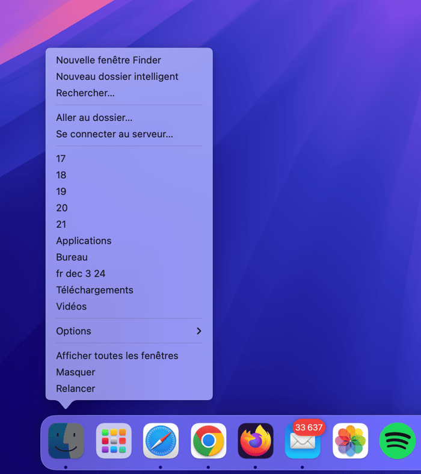Open Vidéos folder entry

coord(129,307)
